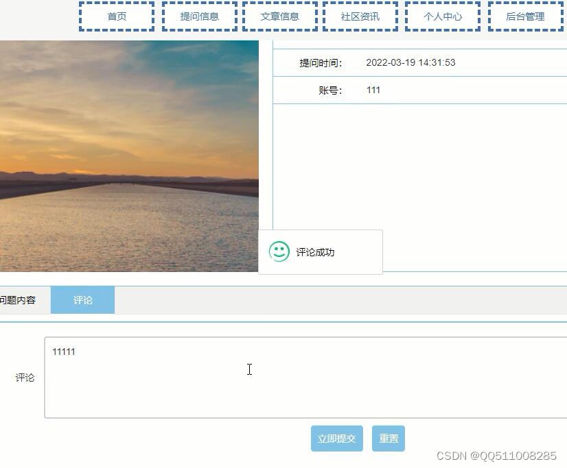Image resolution: width=567 pixels, height=468 pixels.
Task: Open the 首页 navigation menu item
Action: [115, 16]
